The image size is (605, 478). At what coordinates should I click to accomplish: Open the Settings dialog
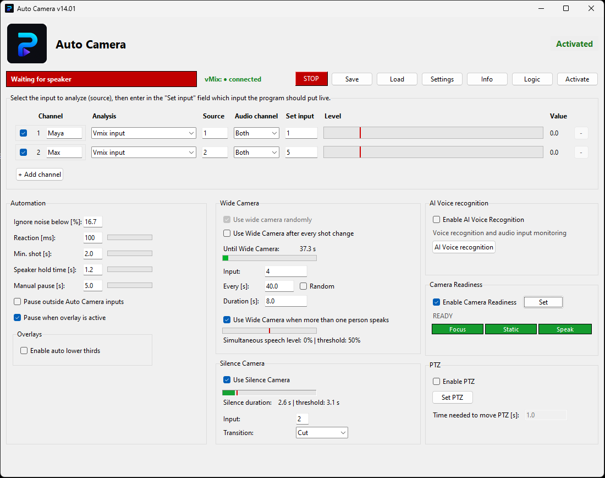point(442,79)
